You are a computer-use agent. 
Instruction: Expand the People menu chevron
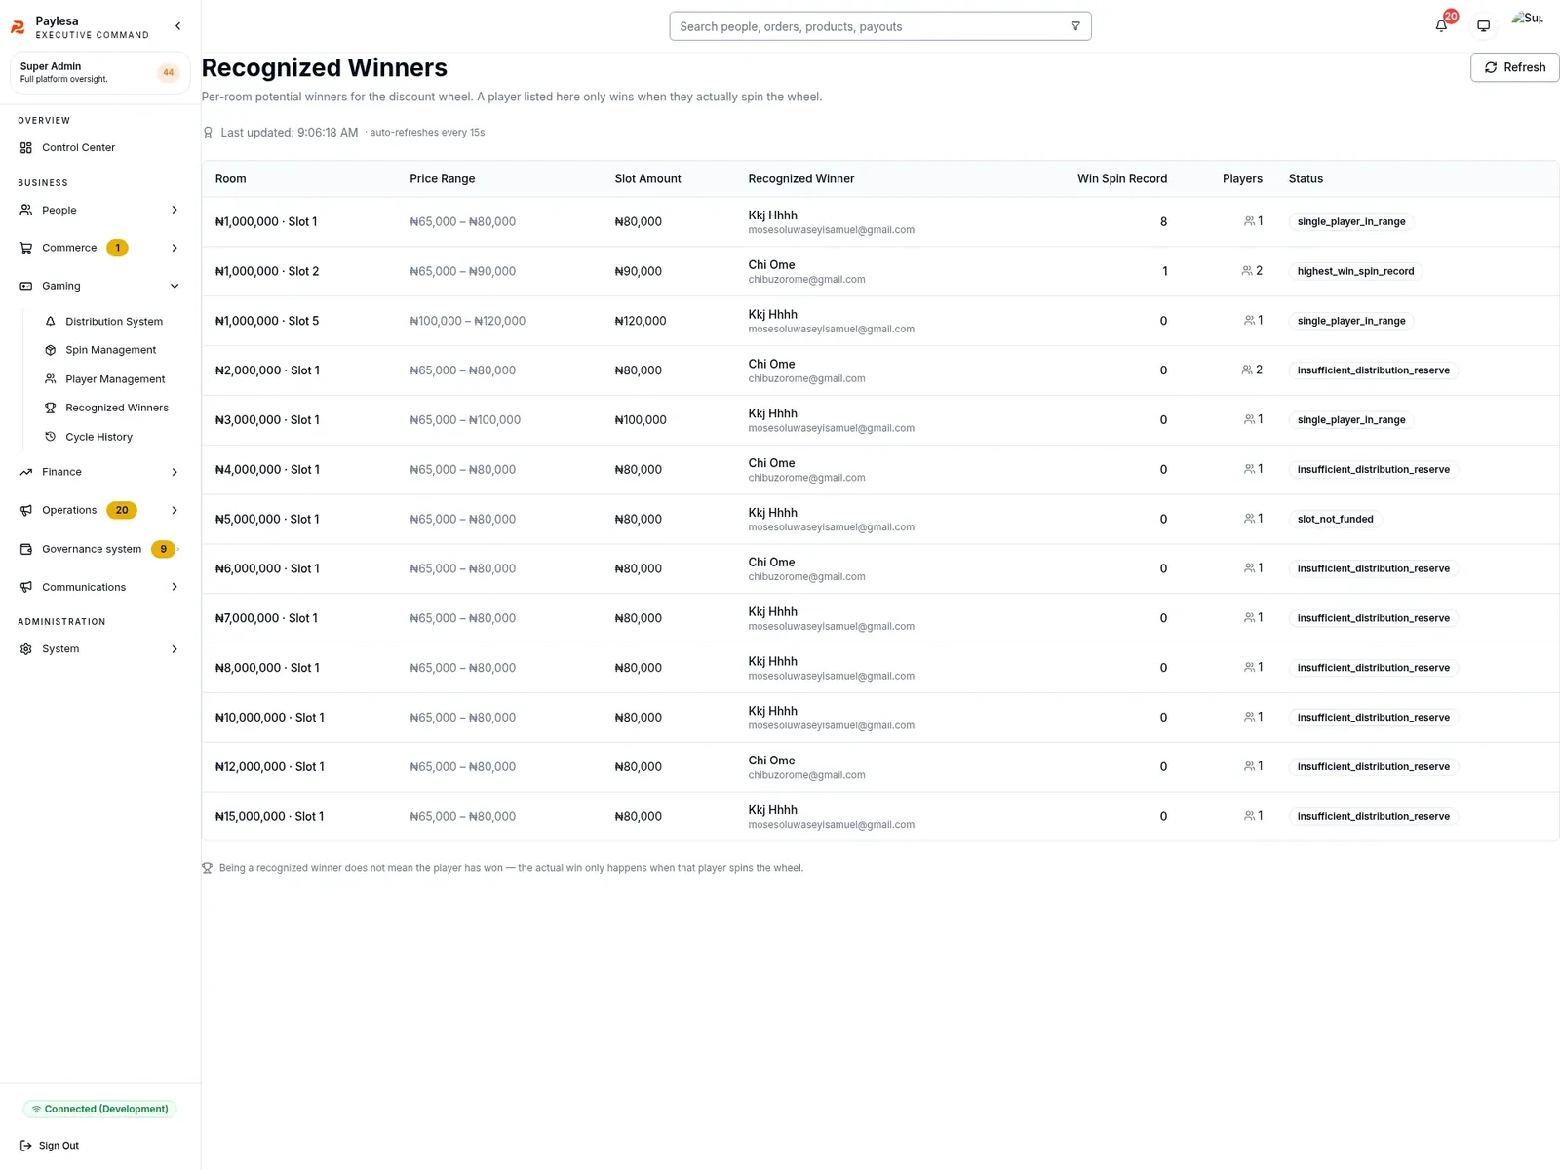pyautogui.click(x=175, y=211)
